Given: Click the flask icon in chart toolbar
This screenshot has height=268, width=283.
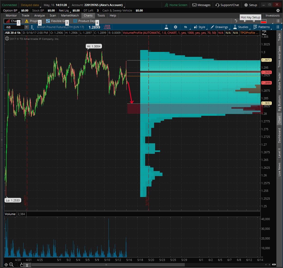Looking at the screenshot, I should point(166,27).
